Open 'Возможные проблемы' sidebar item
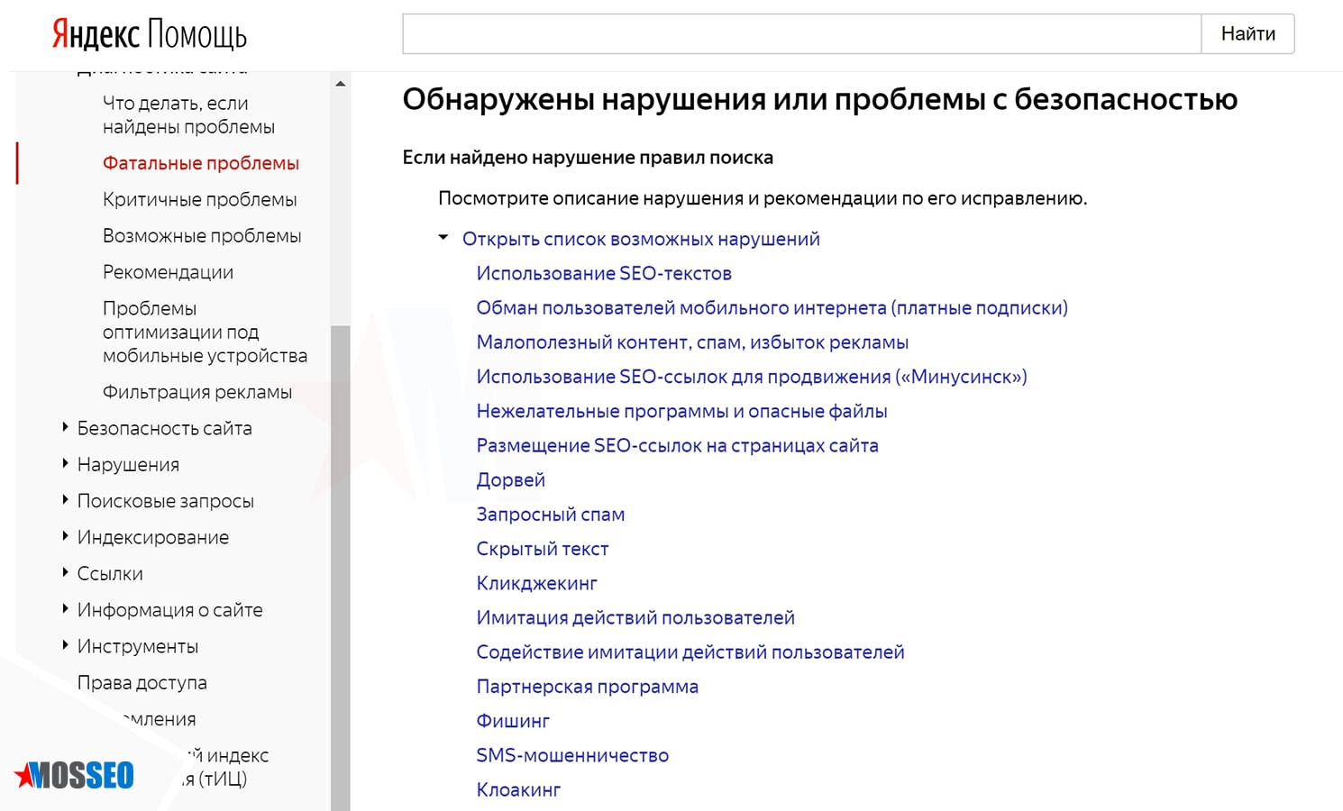The height and width of the screenshot is (811, 1343). click(x=202, y=235)
